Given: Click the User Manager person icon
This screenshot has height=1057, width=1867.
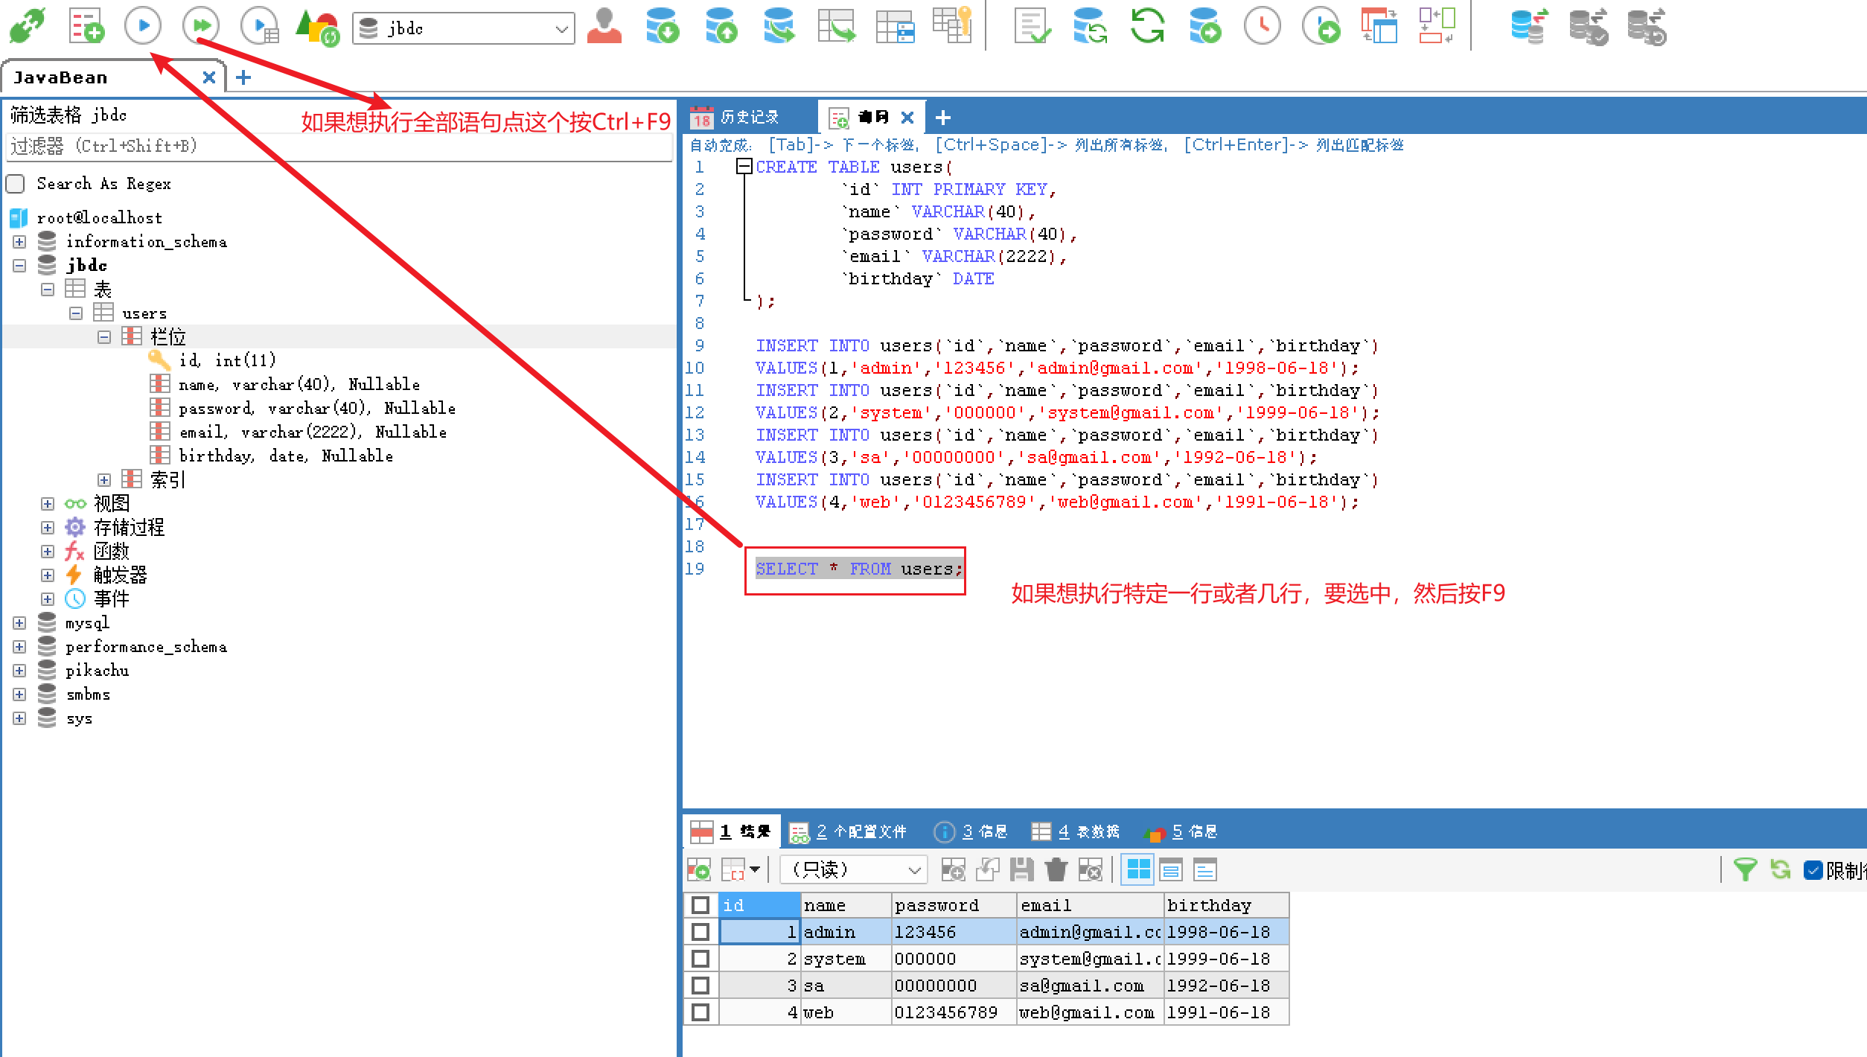Looking at the screenshot, I should (x=604, y=26).
